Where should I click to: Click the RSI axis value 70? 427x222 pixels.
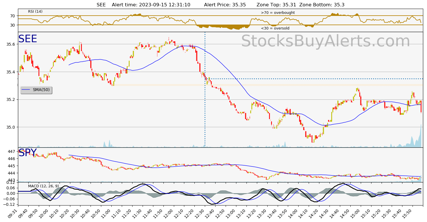(x=13, y=16)
